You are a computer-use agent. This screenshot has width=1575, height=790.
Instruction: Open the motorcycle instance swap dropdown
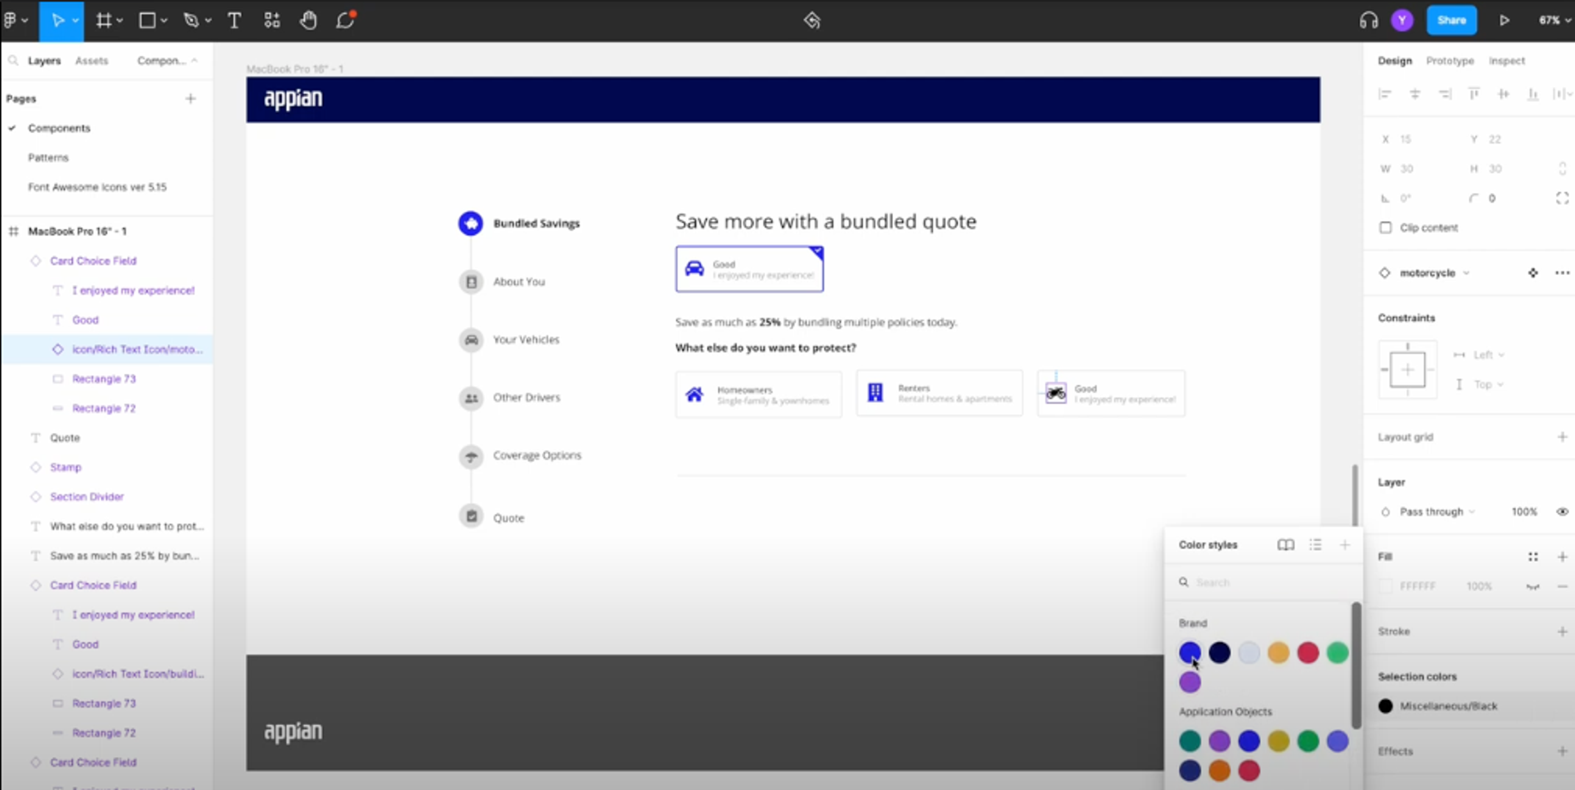pyautogui.click(x=1434, y=273)
